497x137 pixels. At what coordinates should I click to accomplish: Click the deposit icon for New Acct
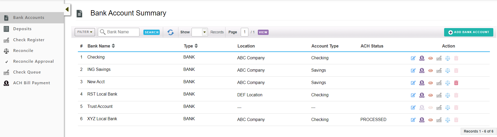pyautogui.click(x=422, y=83)
